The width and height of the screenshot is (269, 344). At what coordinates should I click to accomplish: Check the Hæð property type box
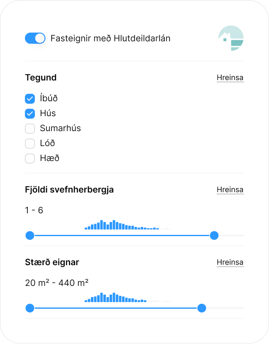pyautogui.click(x=30, y=159)
